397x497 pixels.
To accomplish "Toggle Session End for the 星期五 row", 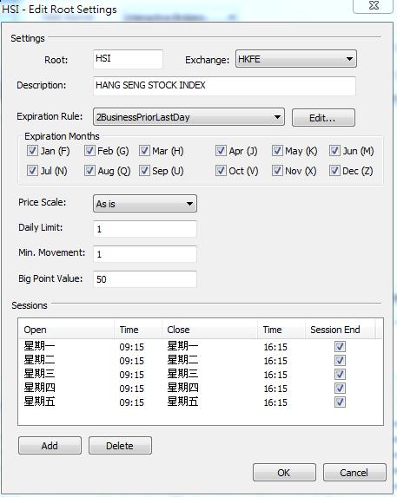I will (x=340, y=402).
